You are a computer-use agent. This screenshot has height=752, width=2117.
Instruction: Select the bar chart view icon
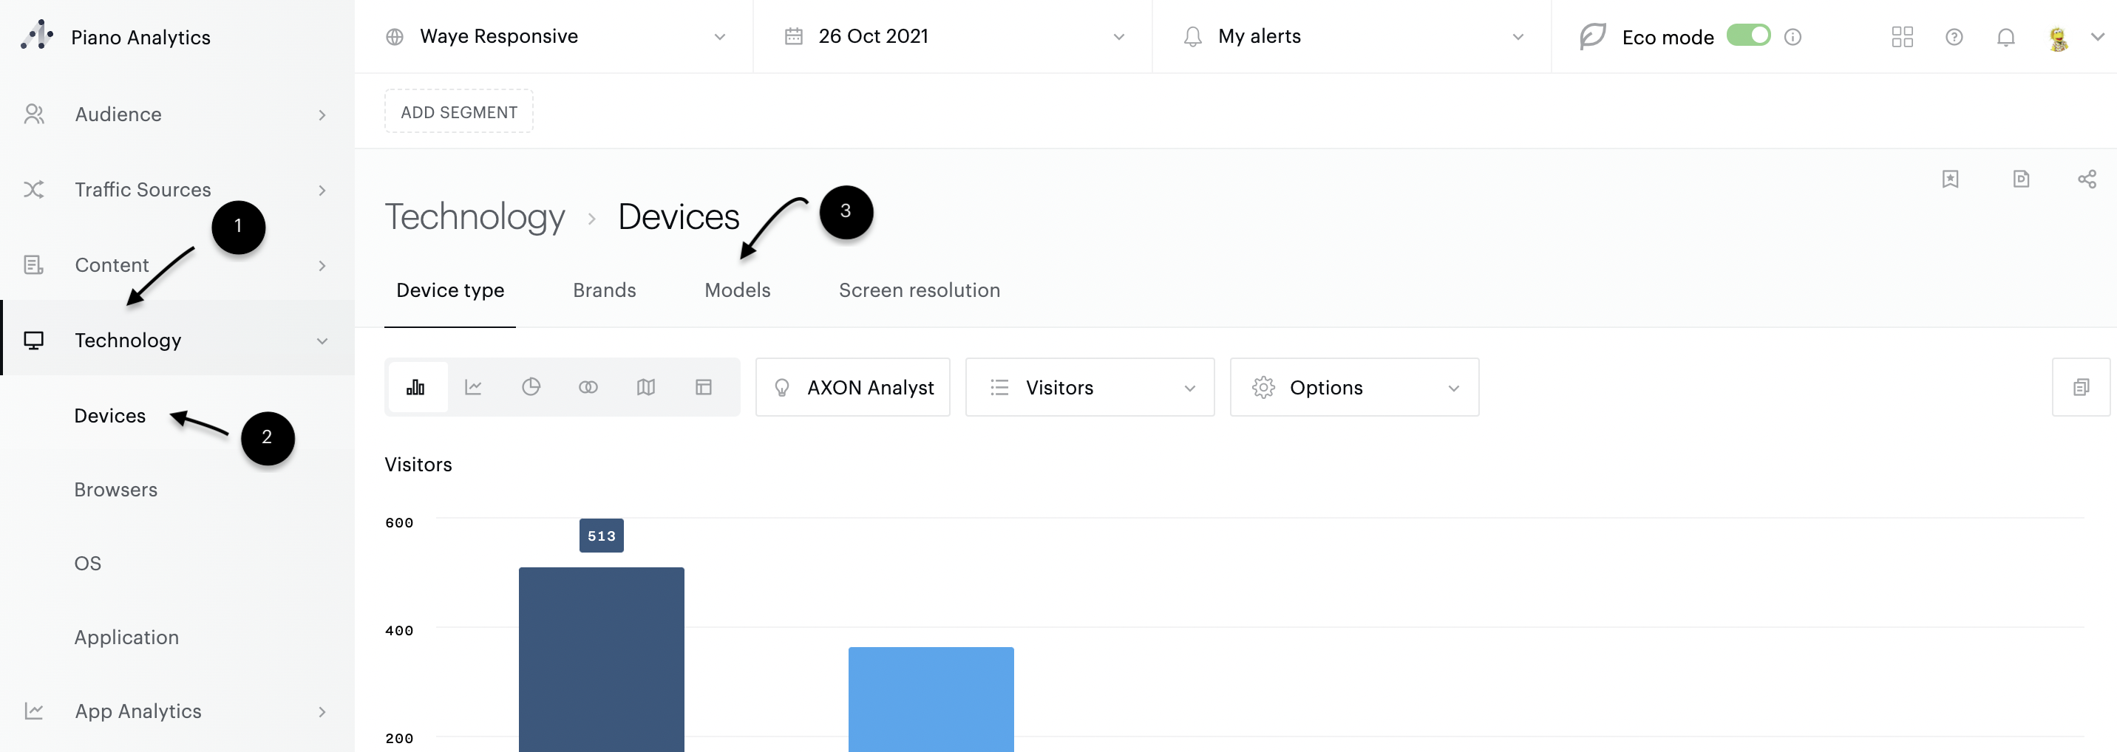point(416,388)
